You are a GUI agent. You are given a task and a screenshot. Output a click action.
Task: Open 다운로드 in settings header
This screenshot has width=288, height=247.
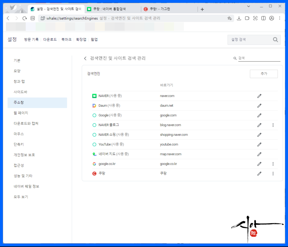coord(50,40)
